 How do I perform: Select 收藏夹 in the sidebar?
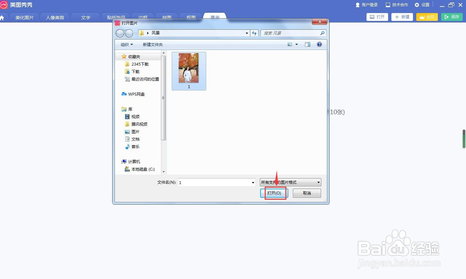pyautogui.click(x=138, y=56)
